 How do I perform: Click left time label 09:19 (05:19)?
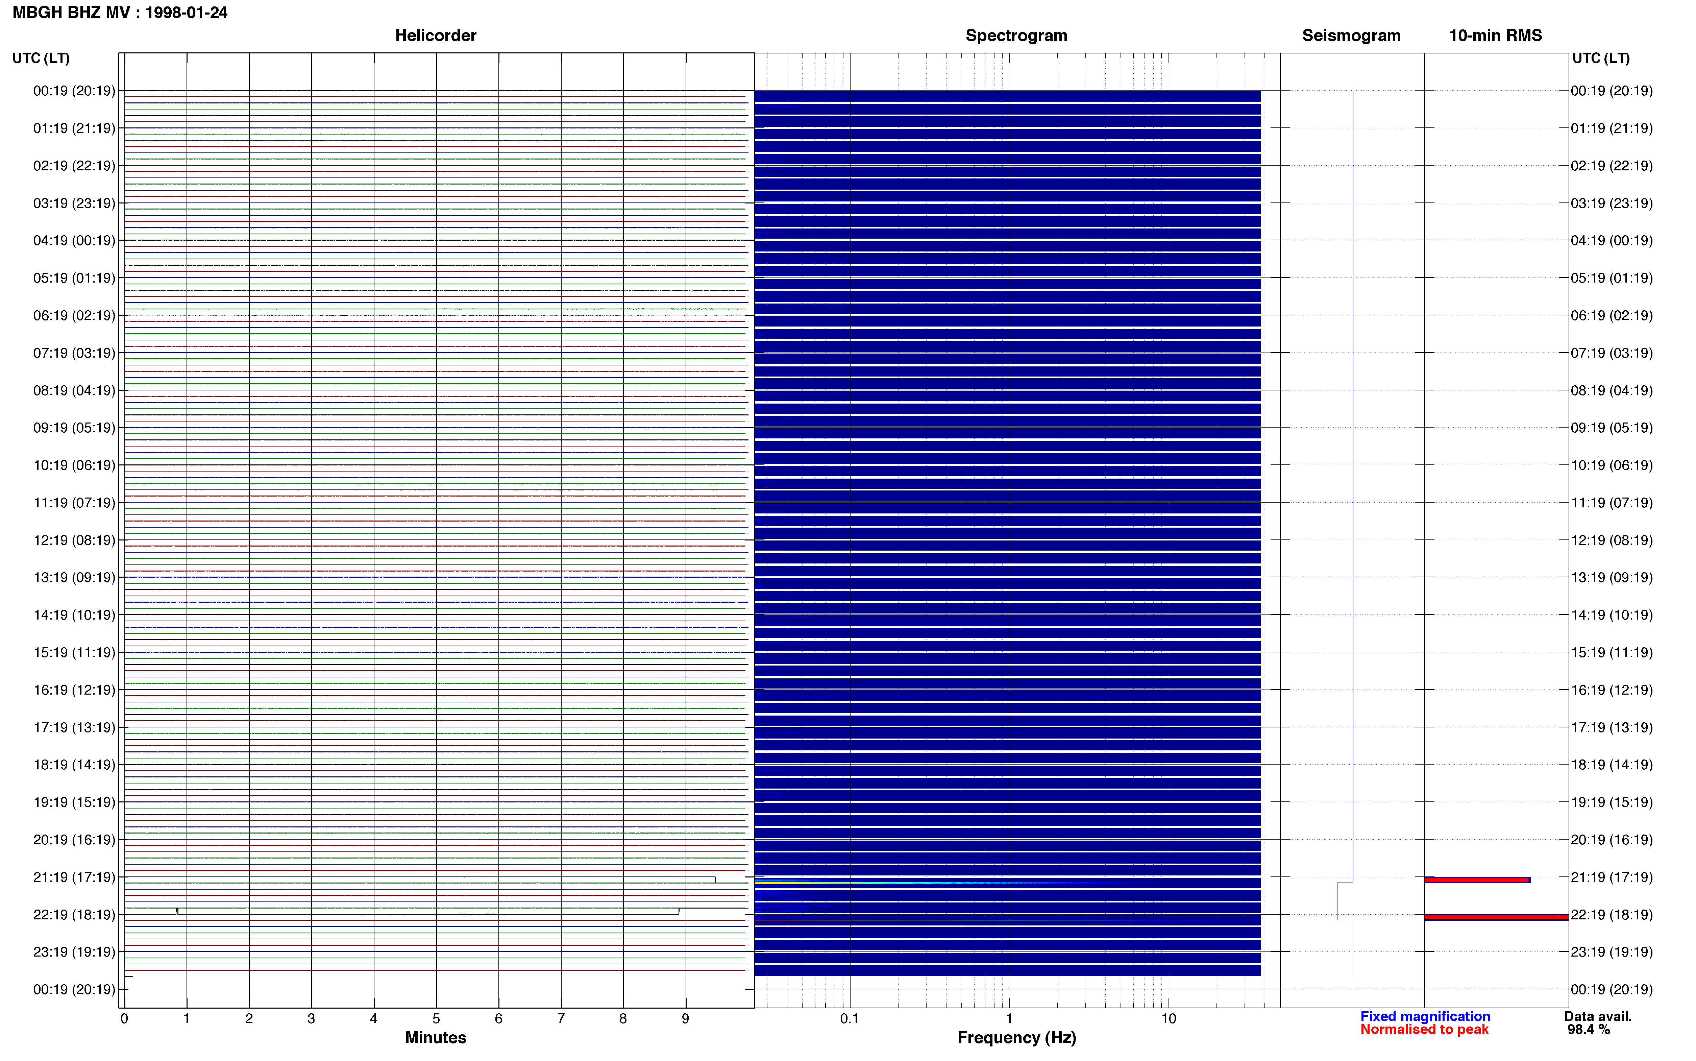coord(74,428)
